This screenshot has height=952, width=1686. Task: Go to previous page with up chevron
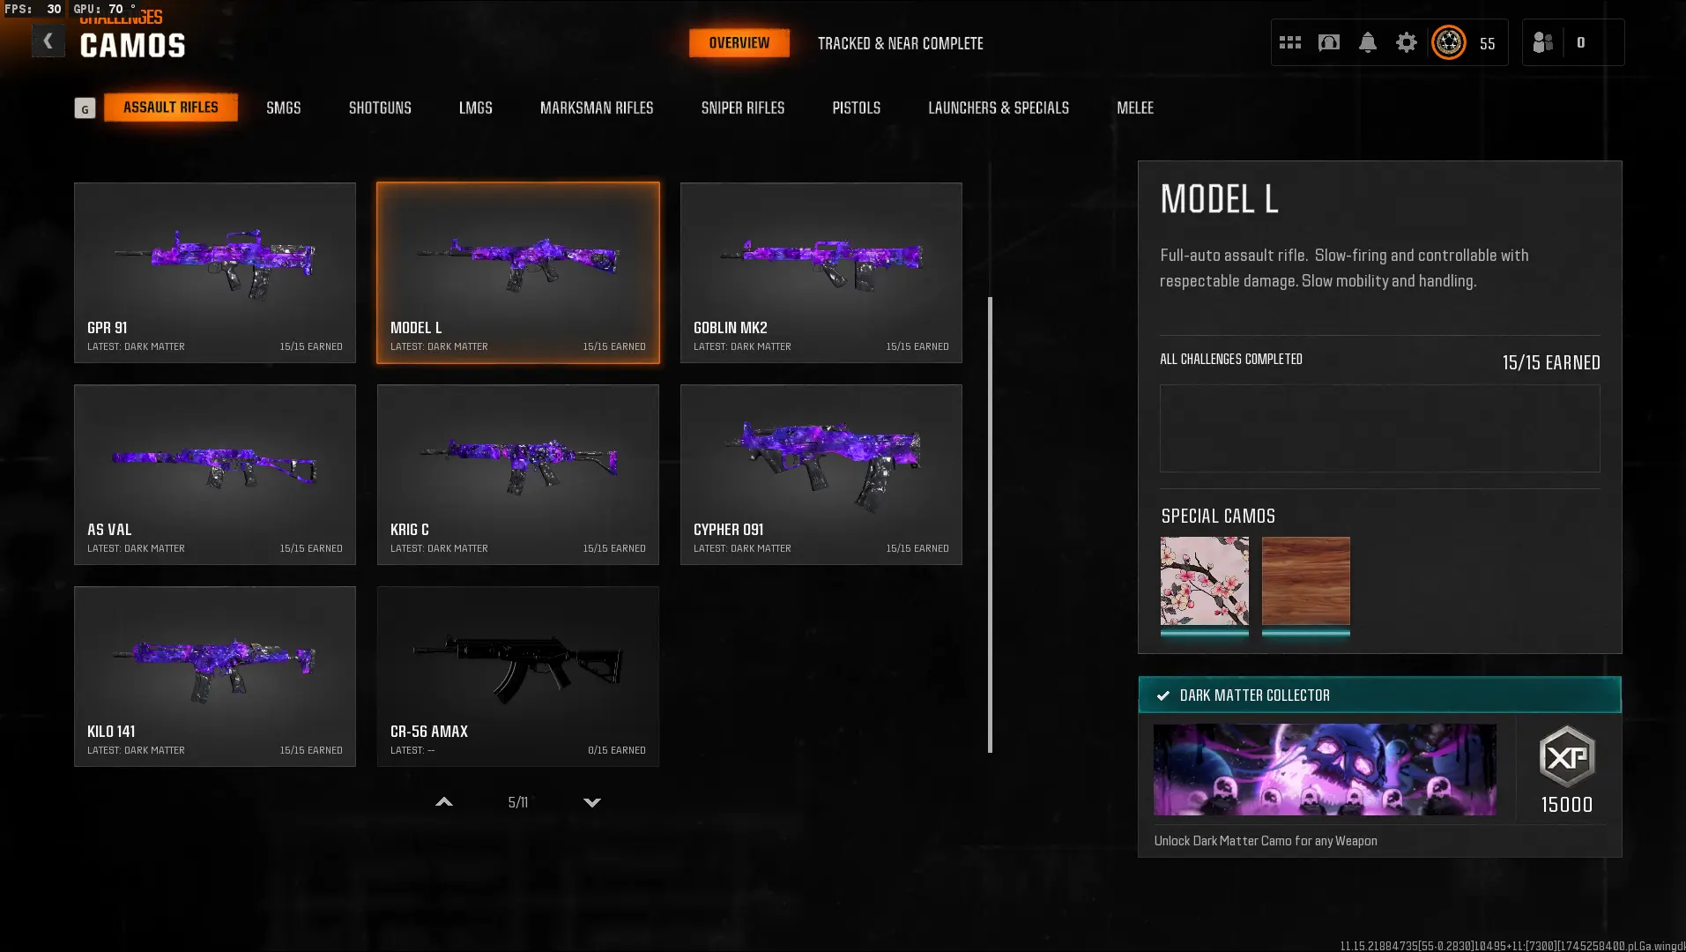tap(444, 802)
